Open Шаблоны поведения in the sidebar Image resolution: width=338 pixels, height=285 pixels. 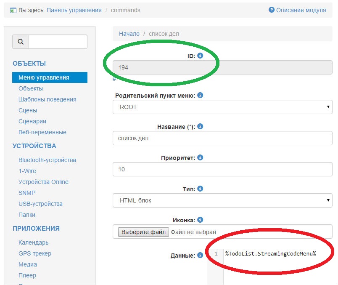click(48, 99)
